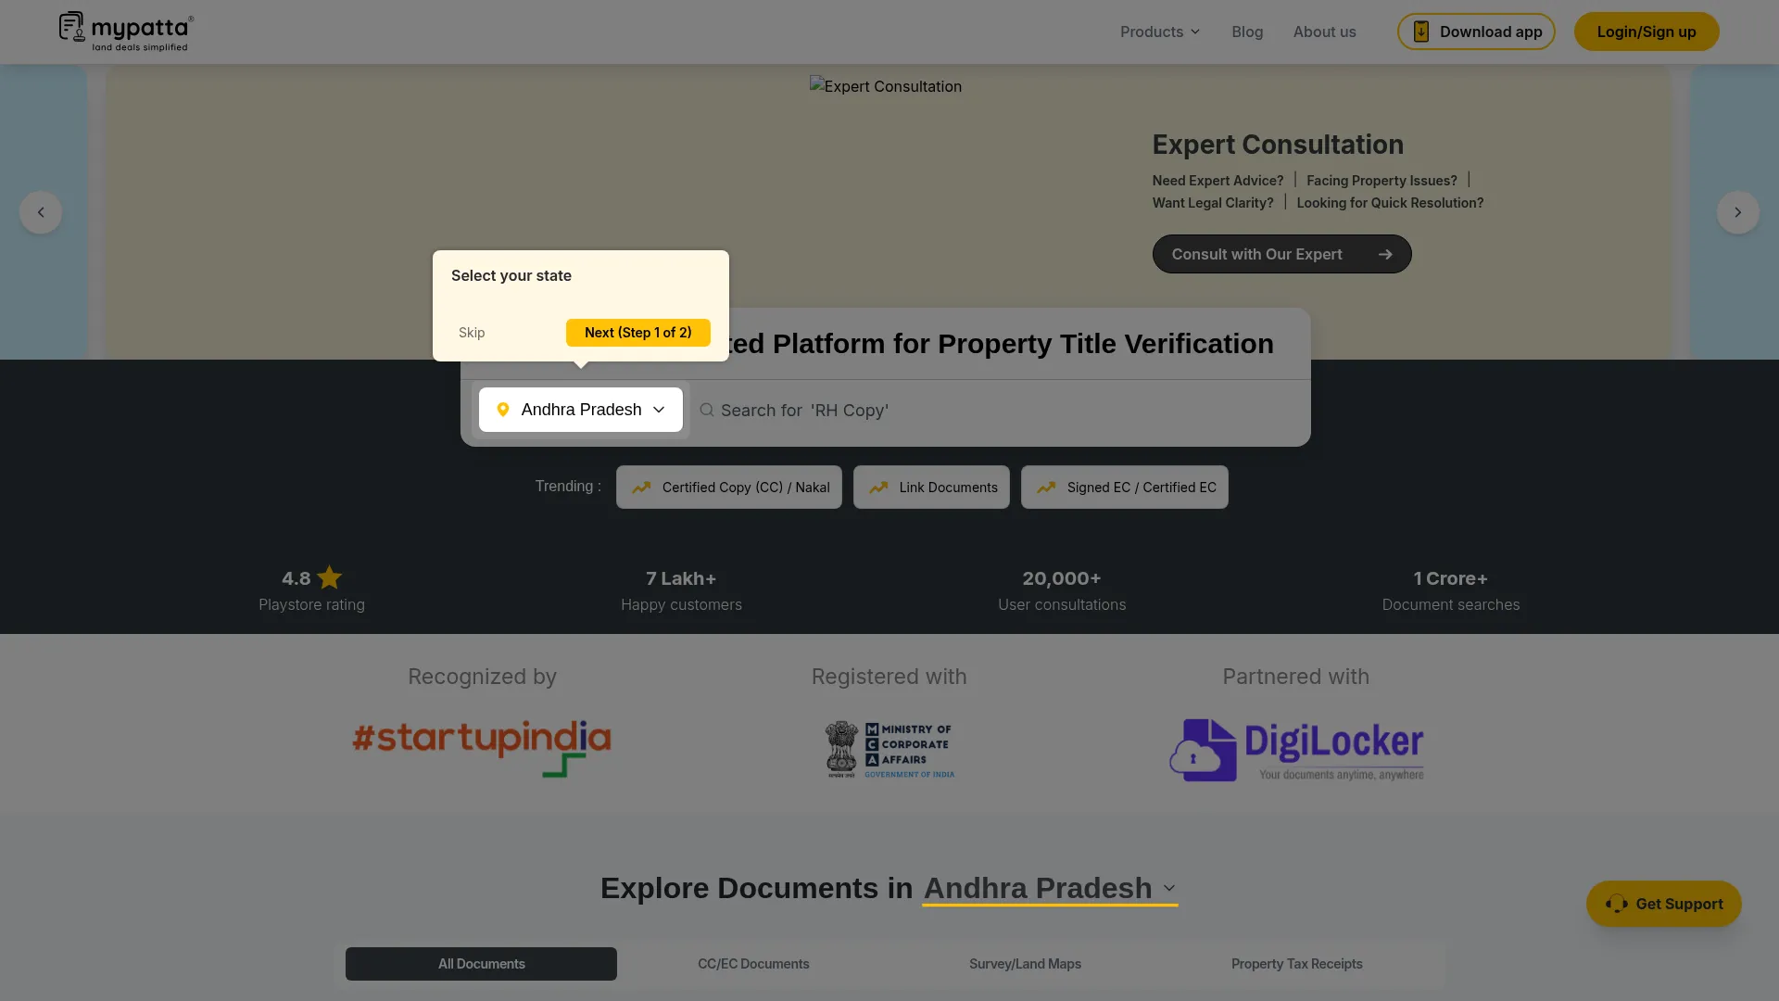Viewport: 1779px width, 1001px height.
Task: Go to previous carousel slide
Action: pos(41,212)
